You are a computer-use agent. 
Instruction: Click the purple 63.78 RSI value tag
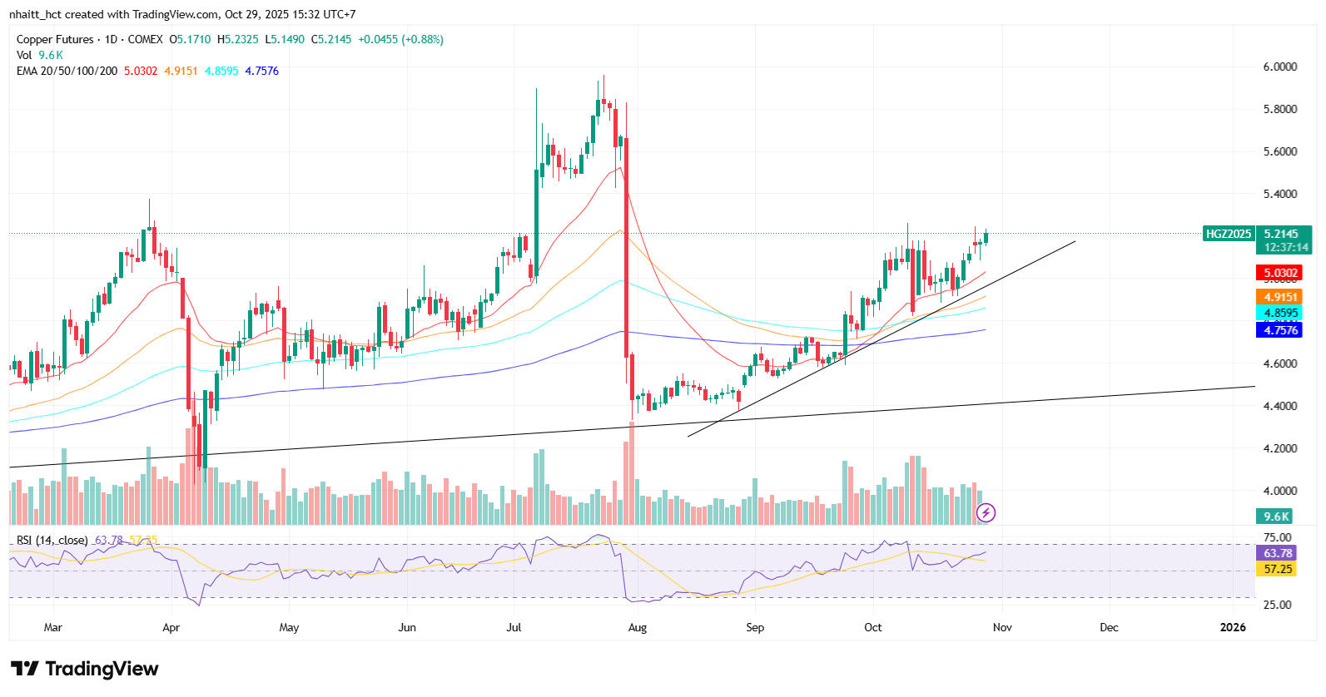(x=1278, y=553)
